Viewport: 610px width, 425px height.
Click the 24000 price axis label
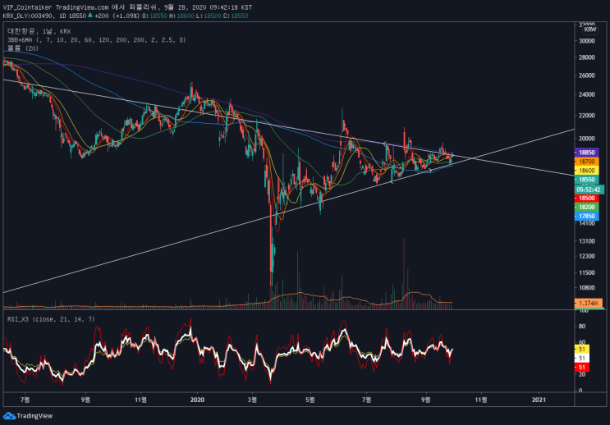pyautogui.click(x=587, y=94)
